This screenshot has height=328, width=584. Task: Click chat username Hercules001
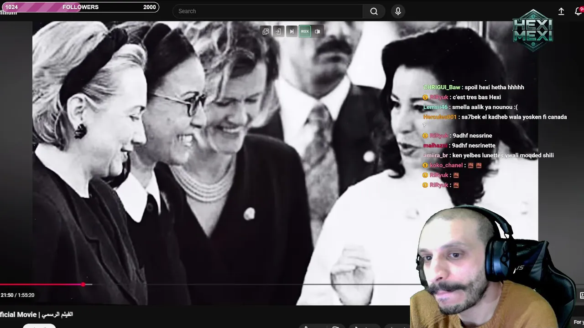440,117
